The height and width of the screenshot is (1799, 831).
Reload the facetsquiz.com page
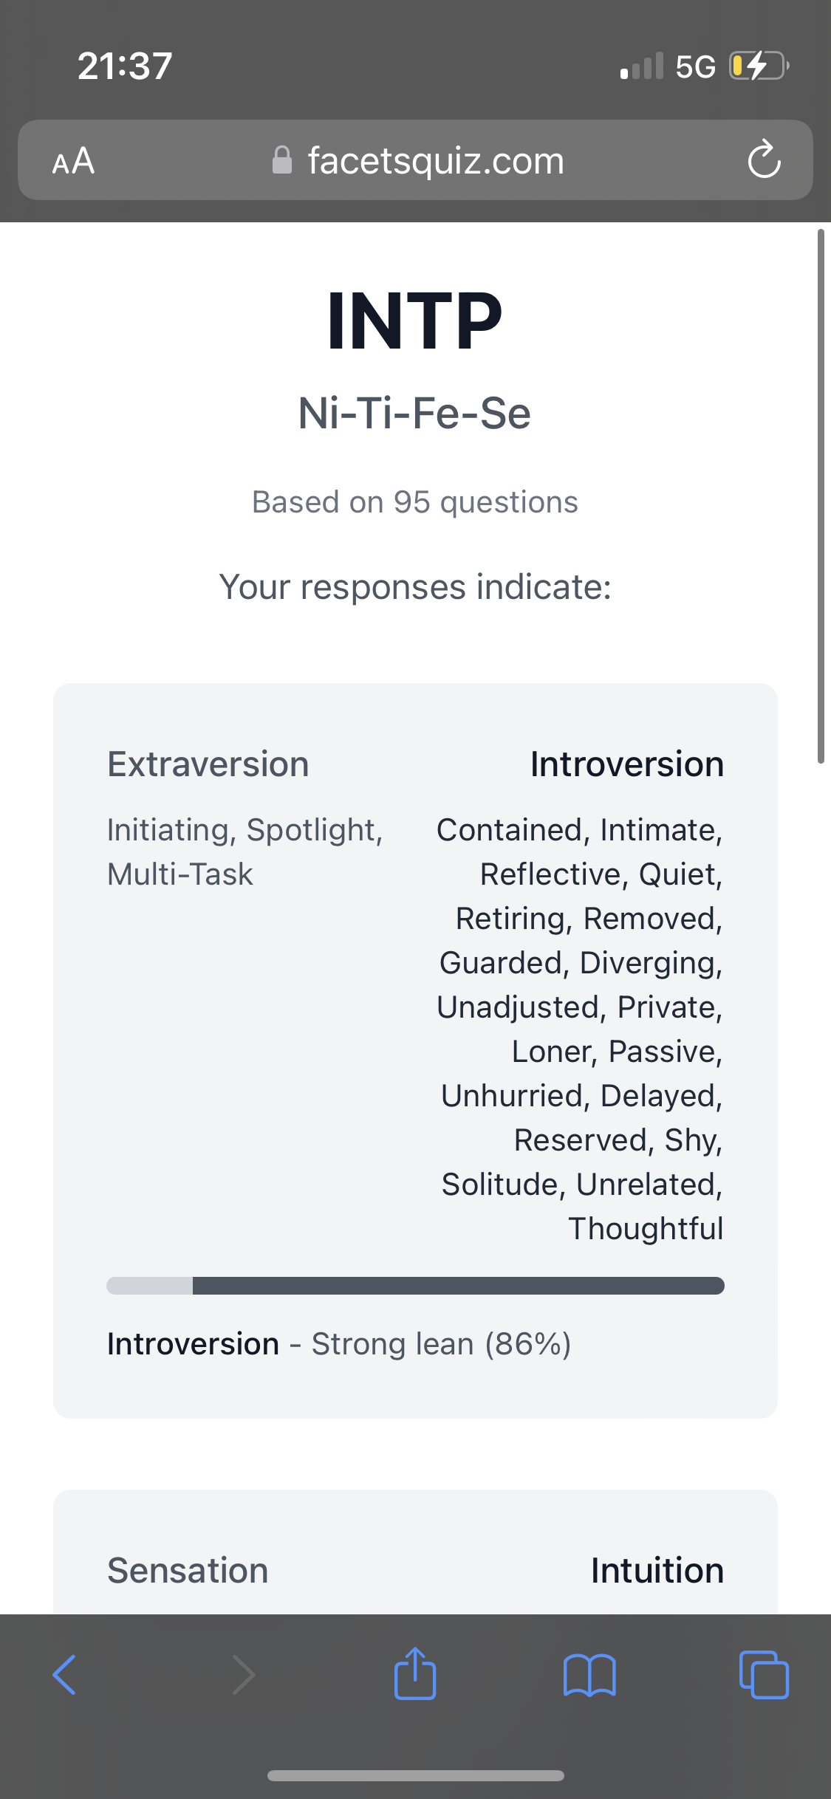(764, 160)
